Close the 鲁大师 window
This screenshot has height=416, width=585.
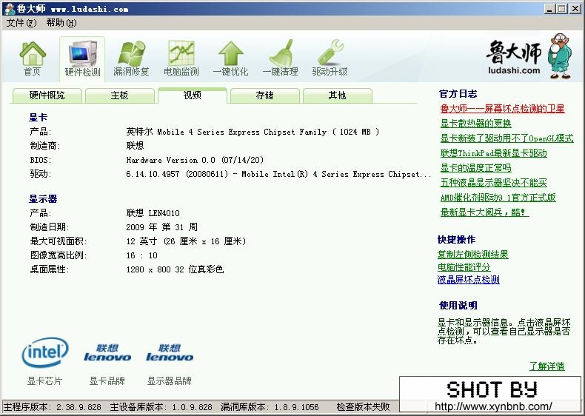click(575, 9)
